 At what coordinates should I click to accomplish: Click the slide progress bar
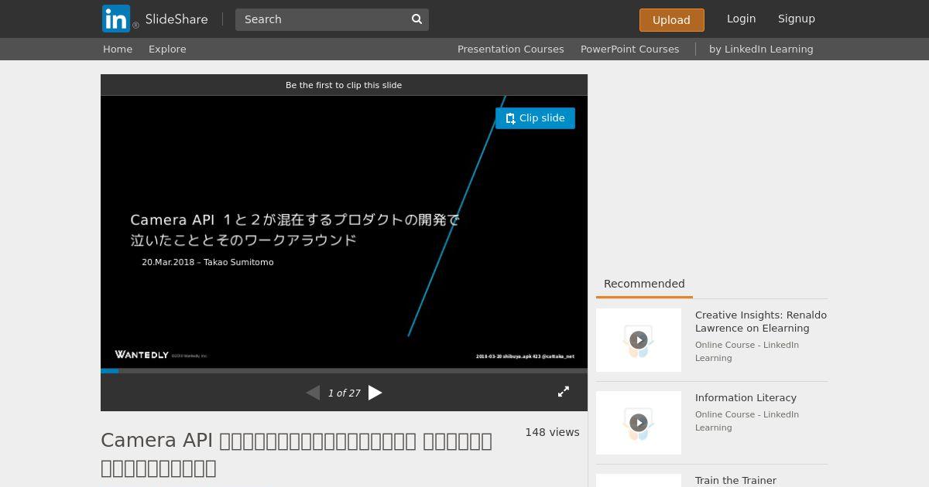[344, 371]
